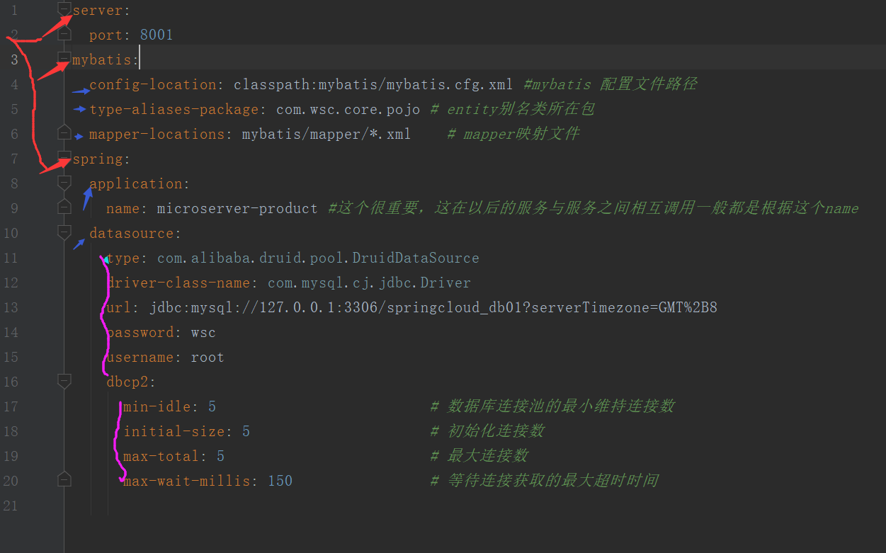This screenshot has width=886, height=553.
Task: Collapse the mybatis section fold marker
Action: (64, 58)
